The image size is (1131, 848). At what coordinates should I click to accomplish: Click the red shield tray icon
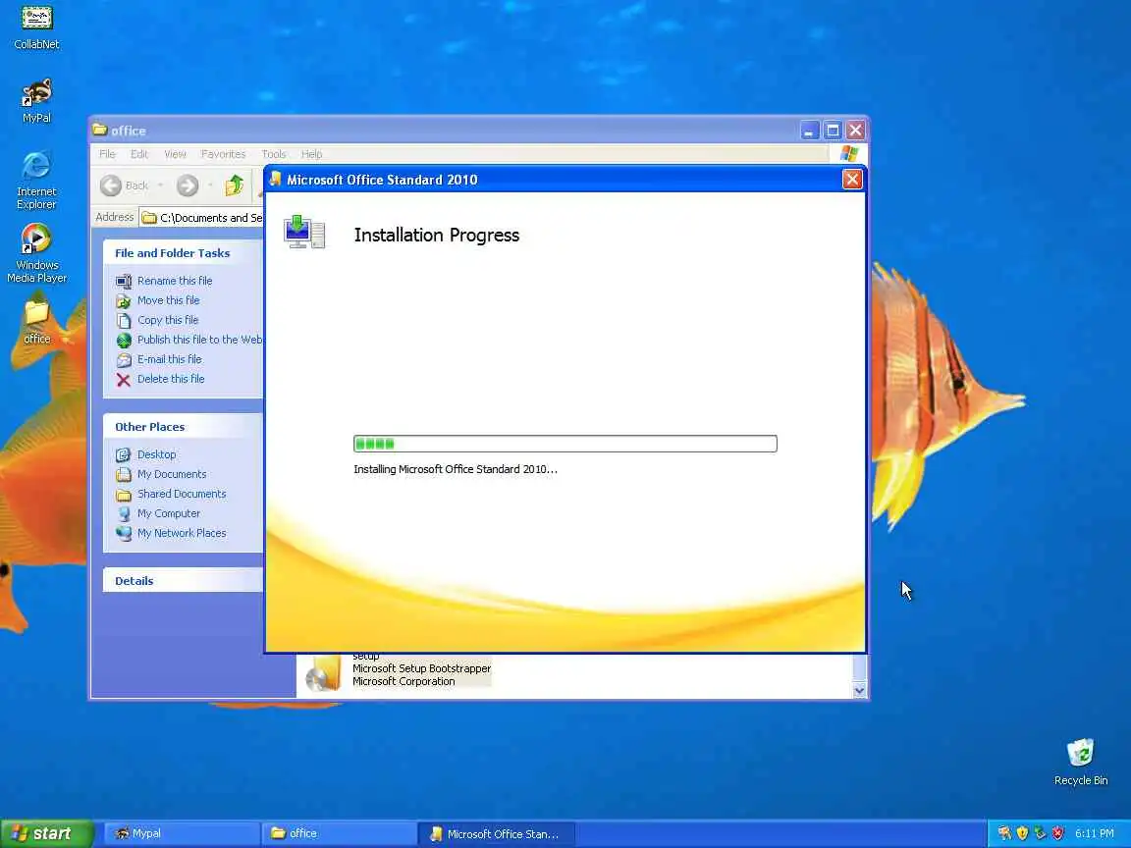(x=1057, y=833)
